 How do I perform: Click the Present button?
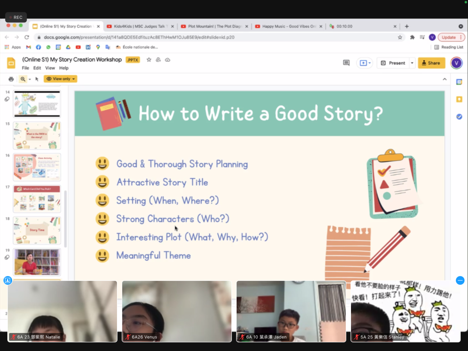click(x=393, y=63)
